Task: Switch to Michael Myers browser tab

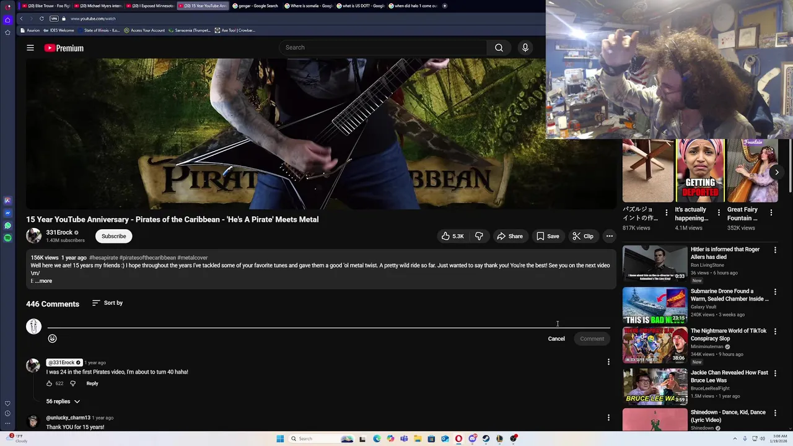Action: click(x=97, y=6)
